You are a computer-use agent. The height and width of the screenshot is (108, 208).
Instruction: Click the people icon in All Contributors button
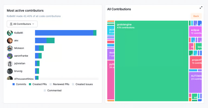click(x=11, y=24)
